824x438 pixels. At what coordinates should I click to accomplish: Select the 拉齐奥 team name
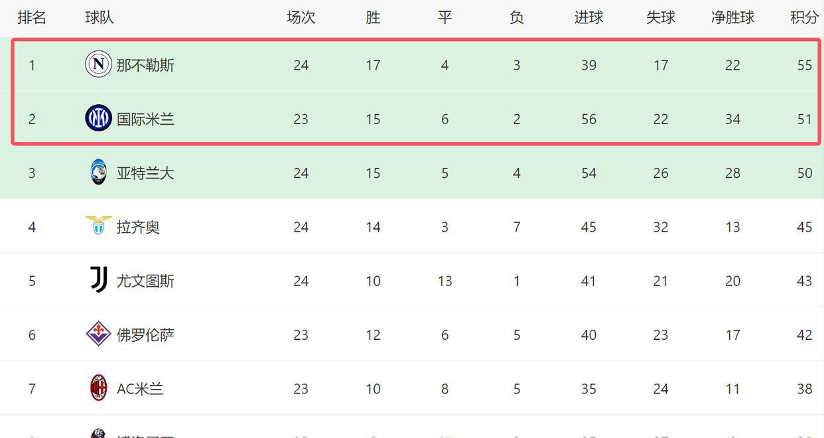138,227
